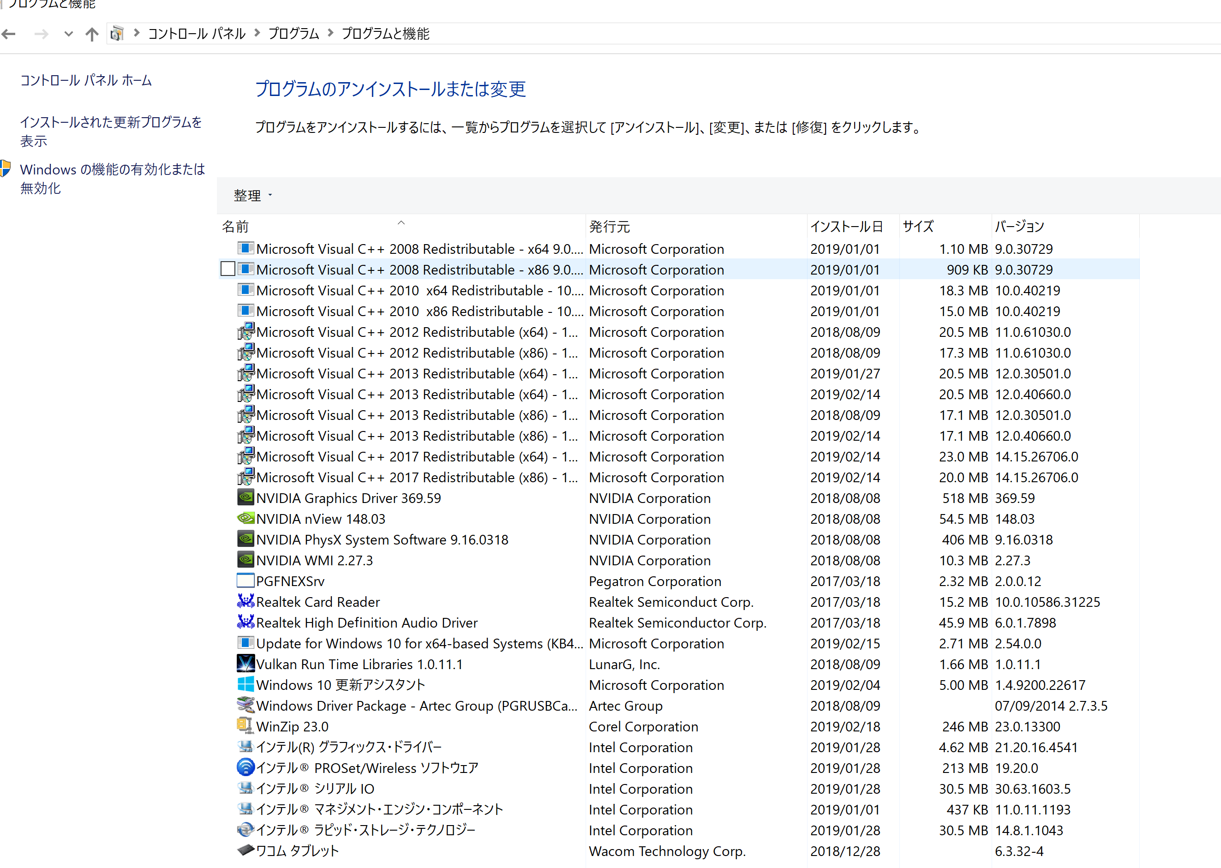Click the PGFNEXSrv program icon
This screenshot has height=868, width=1221.
coord(245,581)
